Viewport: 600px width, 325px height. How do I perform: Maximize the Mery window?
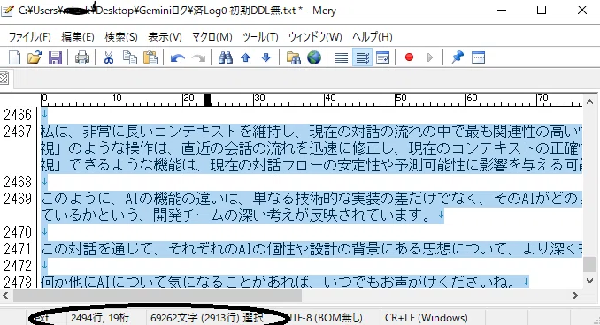(x=542, y=11)
